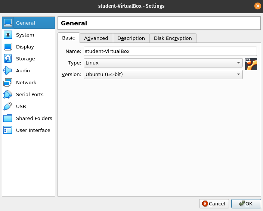This screenshot has width=263, height=211.
Task: Open the Shared Folders icon
Action: click(8, 119)
